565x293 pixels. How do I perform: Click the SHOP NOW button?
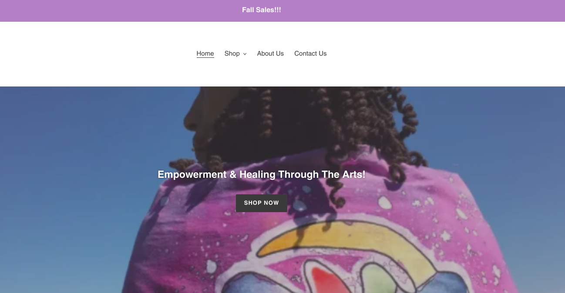pyautogui.click(x=262, y=203)
